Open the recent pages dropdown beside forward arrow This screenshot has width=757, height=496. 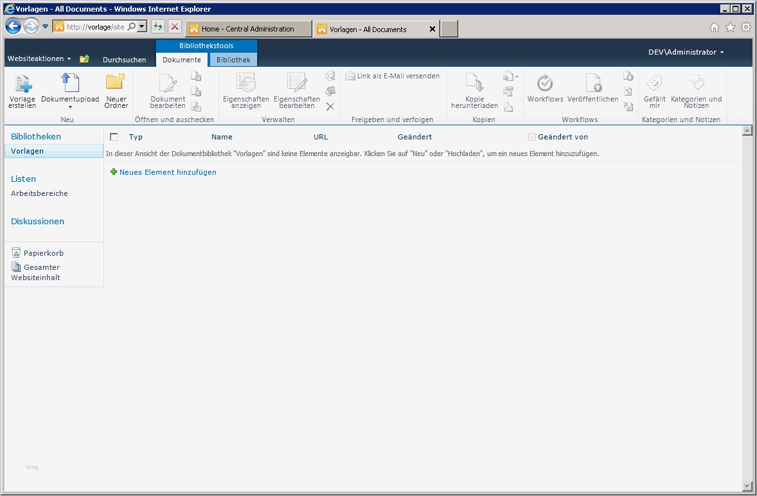[46, 26]
